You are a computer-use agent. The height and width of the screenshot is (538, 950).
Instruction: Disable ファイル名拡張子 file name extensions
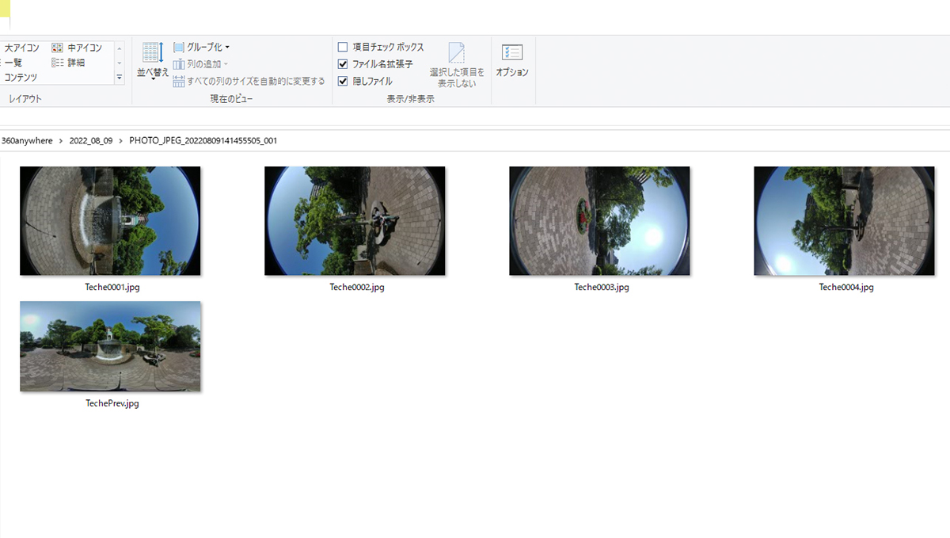point(343,63)
